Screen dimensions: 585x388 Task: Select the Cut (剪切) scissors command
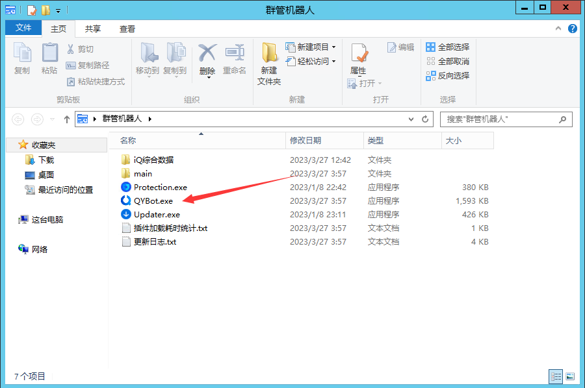point(80,49)
